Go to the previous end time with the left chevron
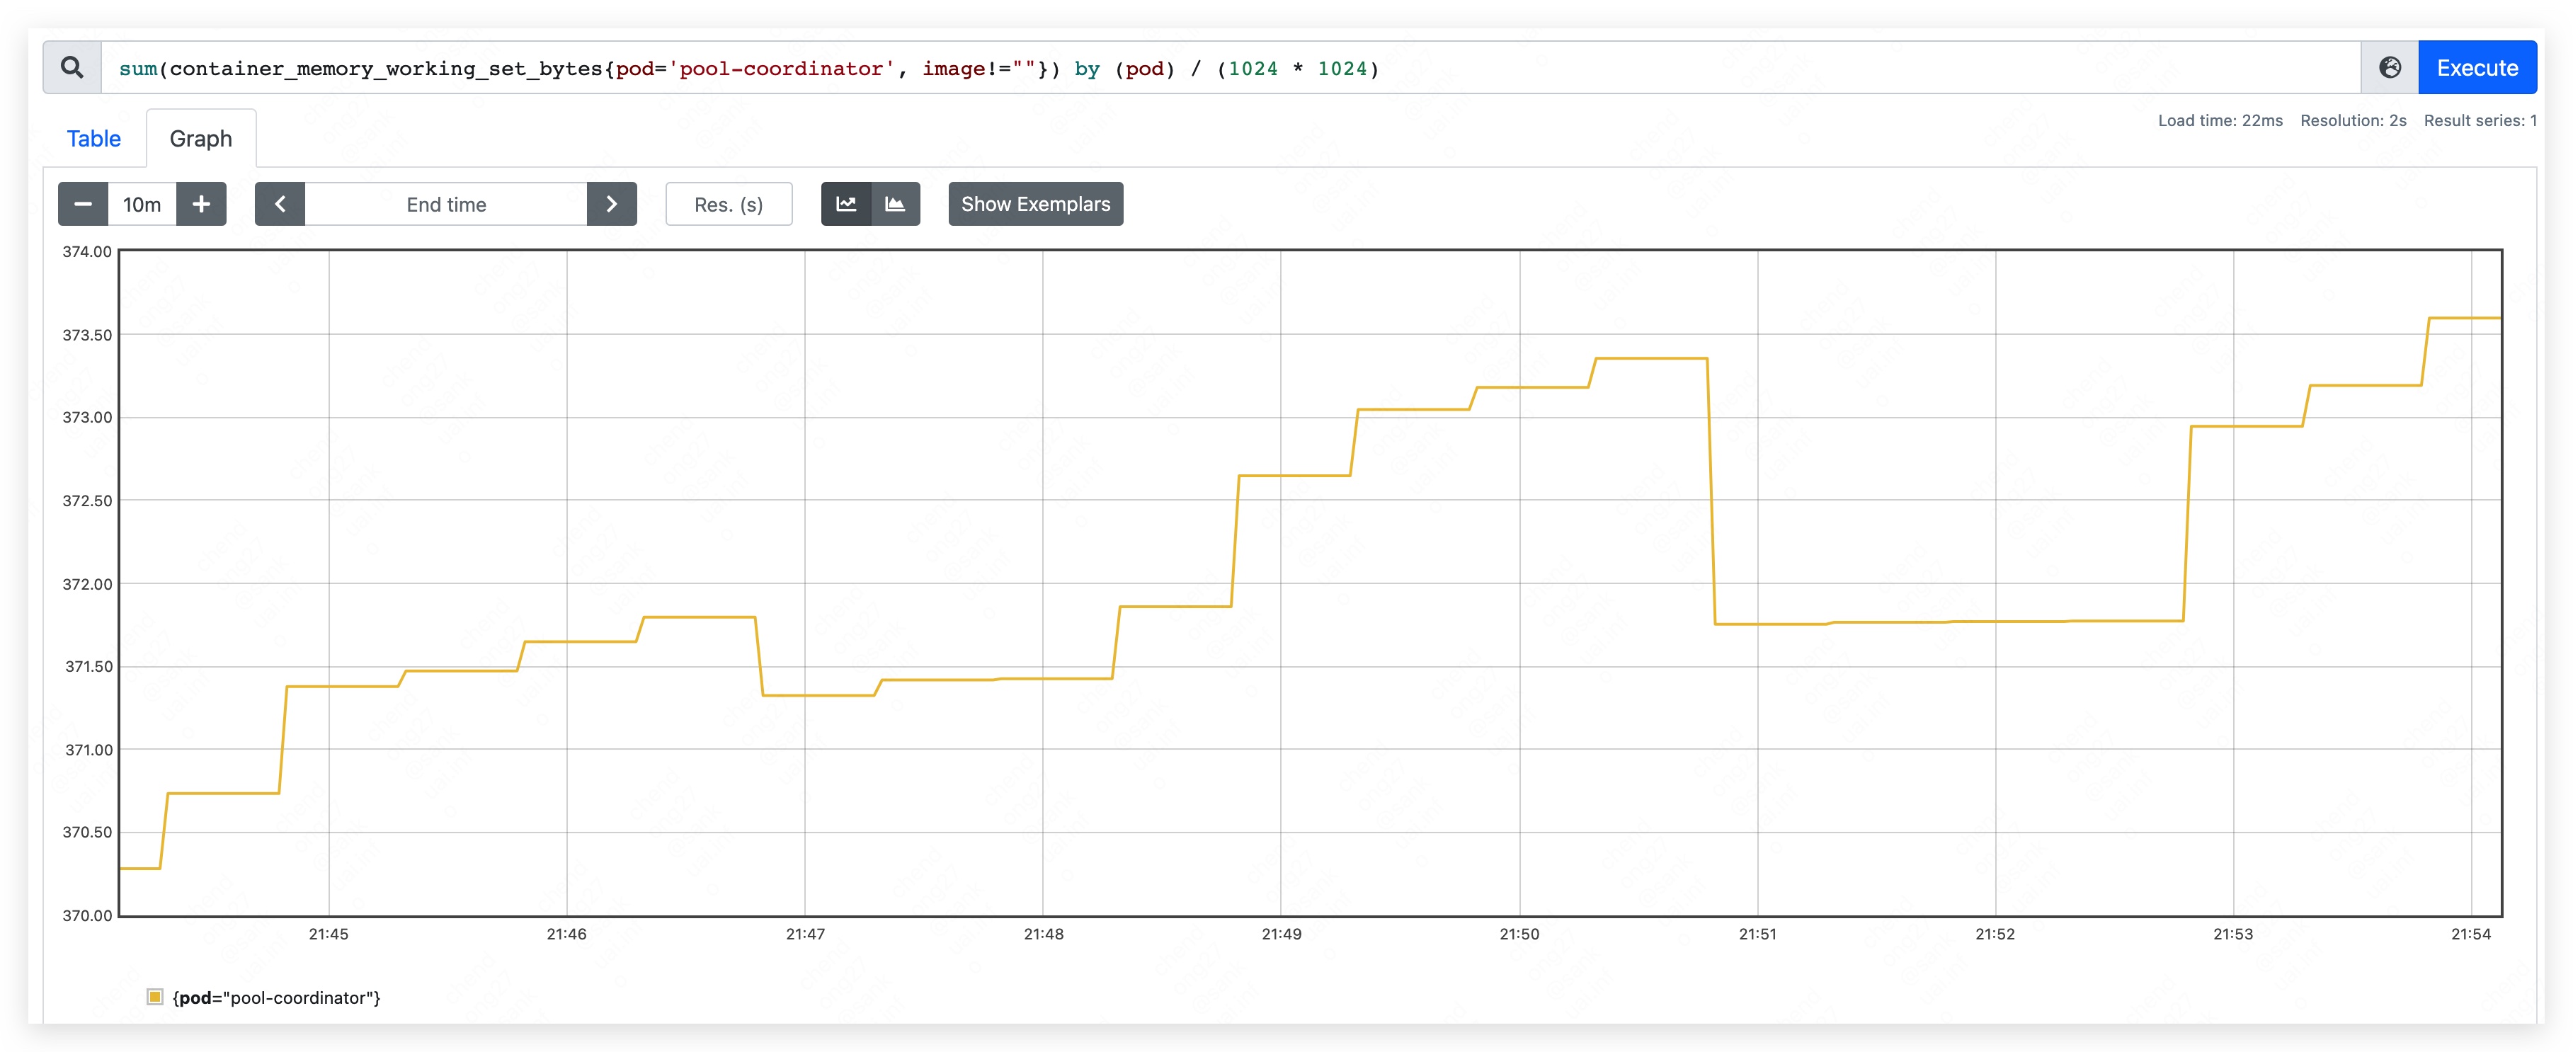This screenshot has width=2573, height=1052. click(280, 204)
